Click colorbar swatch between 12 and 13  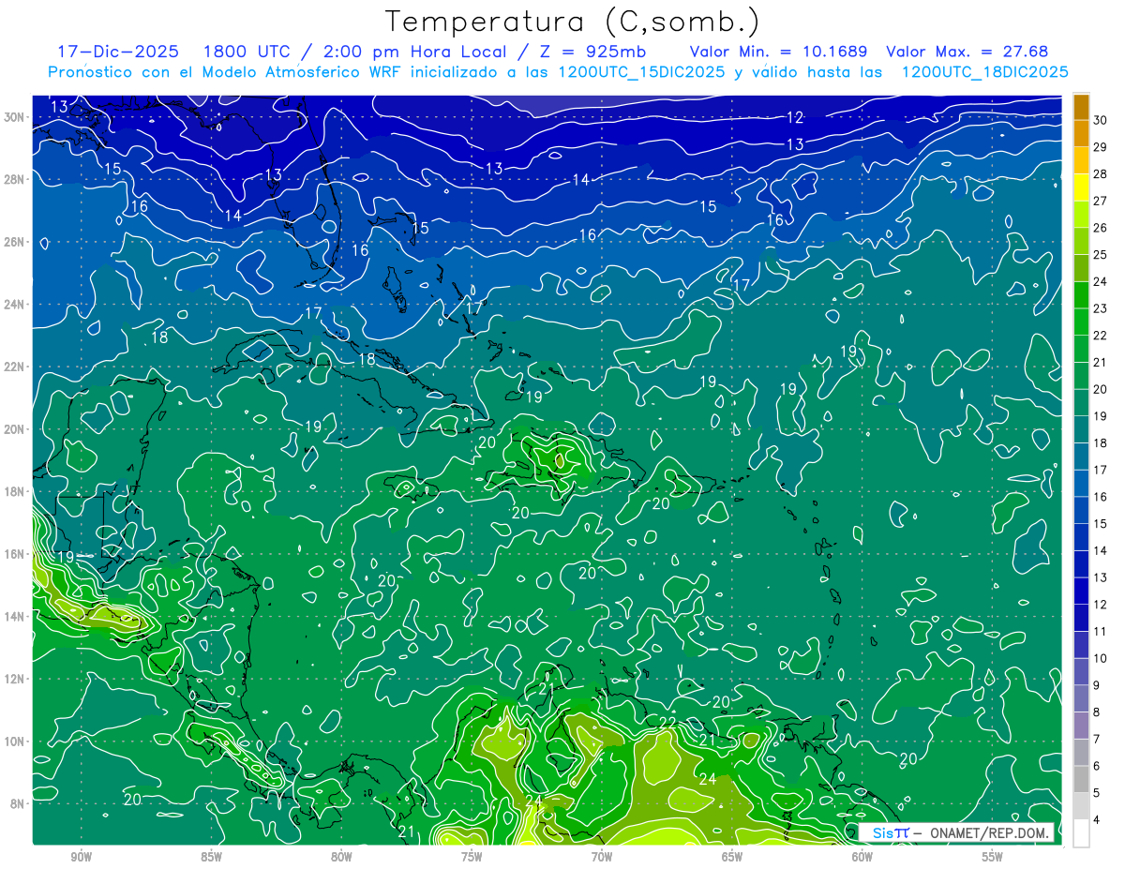1081,591
